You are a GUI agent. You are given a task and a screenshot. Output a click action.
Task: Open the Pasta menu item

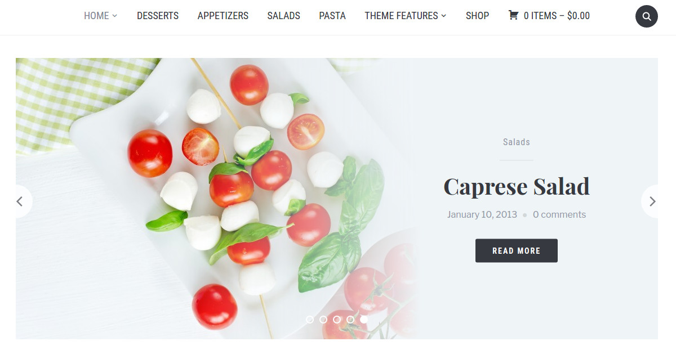(332, 16)
